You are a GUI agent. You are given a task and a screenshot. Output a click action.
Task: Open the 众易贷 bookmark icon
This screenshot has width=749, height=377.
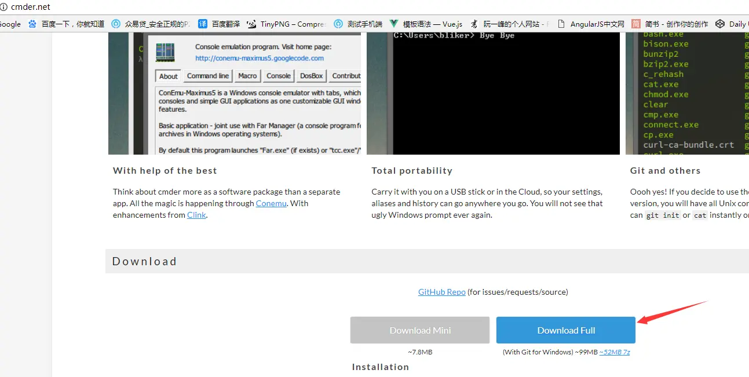click(116, 24)
